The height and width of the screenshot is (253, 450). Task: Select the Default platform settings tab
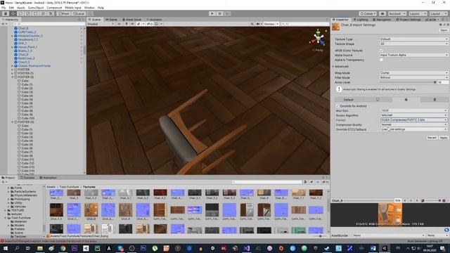coord(349,100)
